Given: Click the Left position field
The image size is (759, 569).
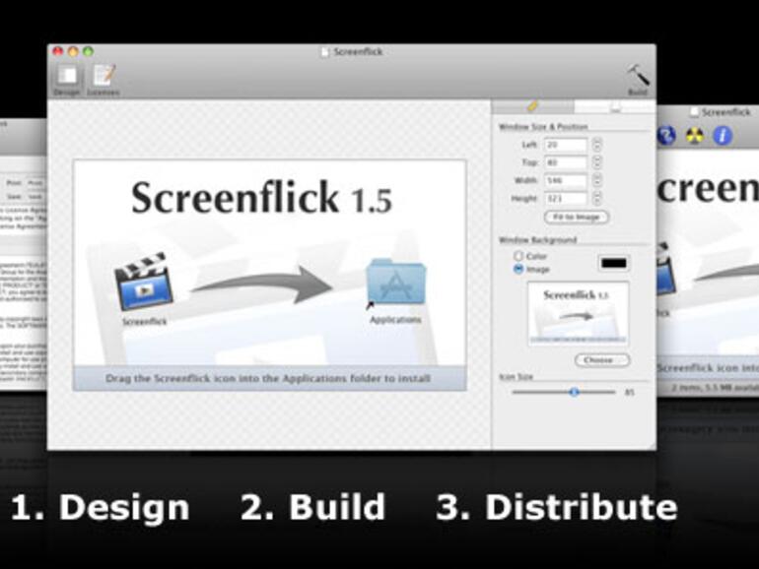Looking at the screenshot, I should point(566,145).
